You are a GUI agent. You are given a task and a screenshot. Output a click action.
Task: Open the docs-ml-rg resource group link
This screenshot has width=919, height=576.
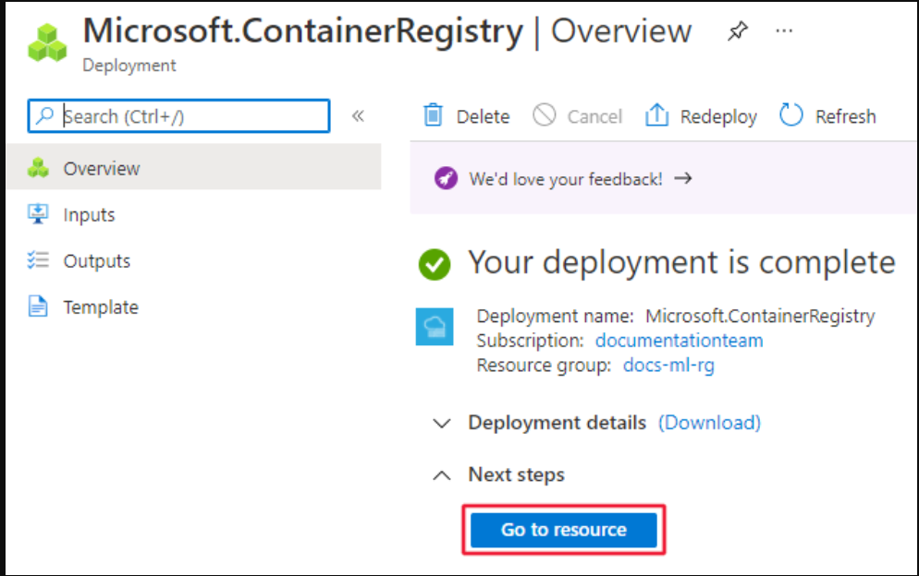coord(668,366)
